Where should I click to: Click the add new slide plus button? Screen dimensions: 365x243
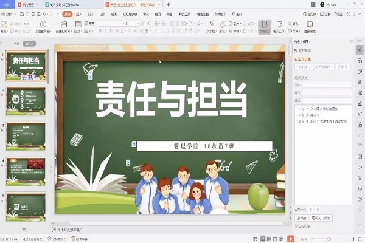click(24, 229)
